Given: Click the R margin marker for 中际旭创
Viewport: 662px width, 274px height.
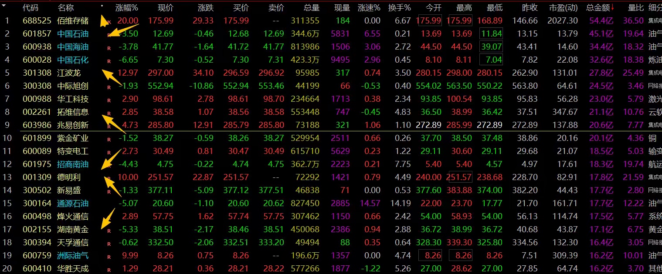Looking at the screenshot, I should [109, 88].
